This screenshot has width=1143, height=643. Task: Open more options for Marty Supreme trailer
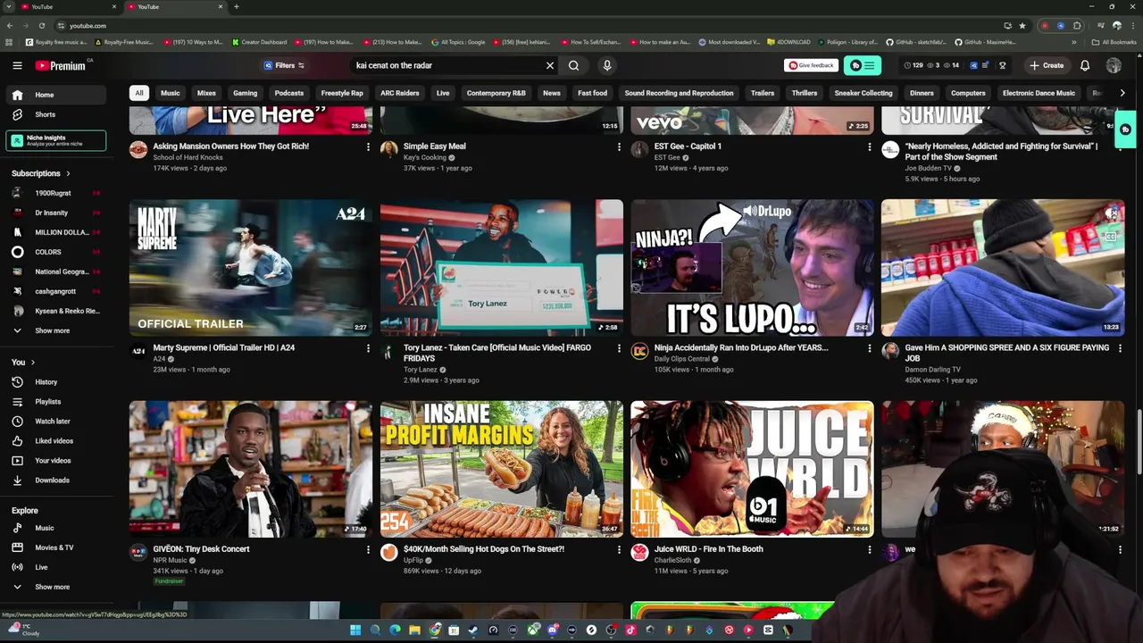(368, 348)
